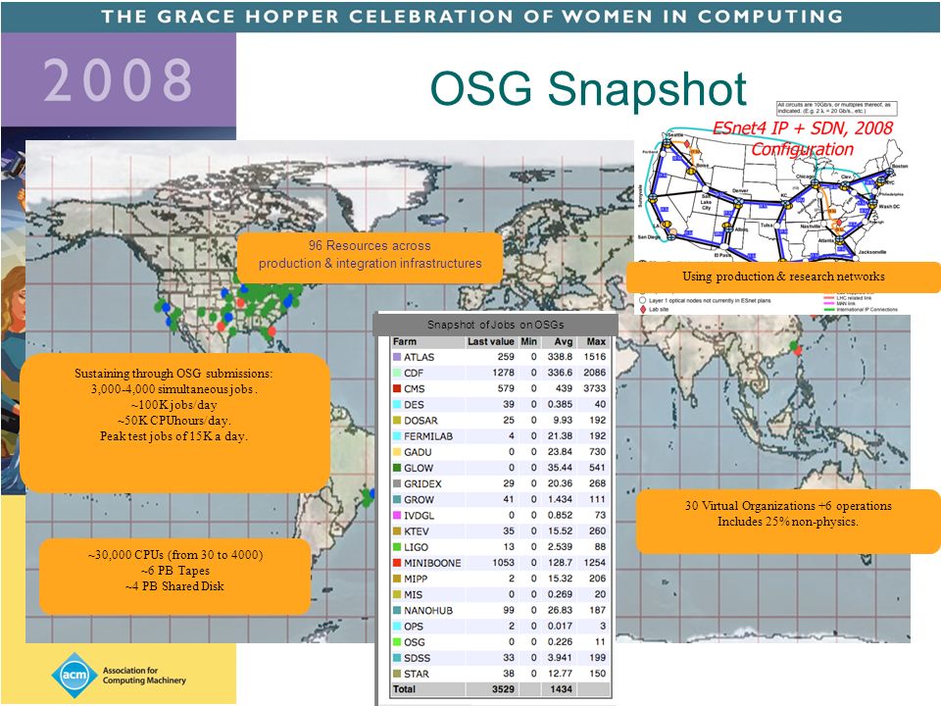Select the MIPP farm name

416,579
